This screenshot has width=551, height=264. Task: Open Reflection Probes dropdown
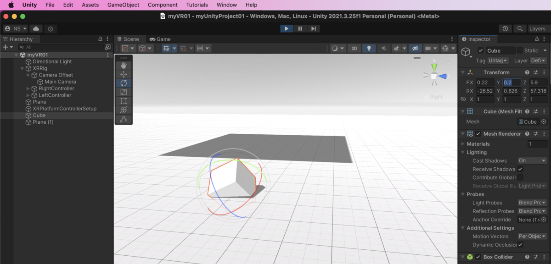532,211
